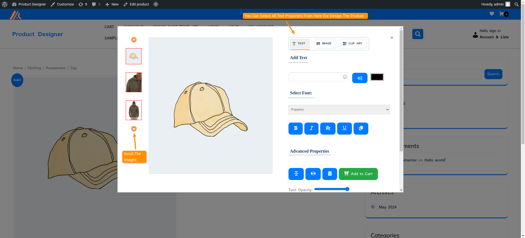Open WordPress logo menu in admin bar

[x=5, y=4]
